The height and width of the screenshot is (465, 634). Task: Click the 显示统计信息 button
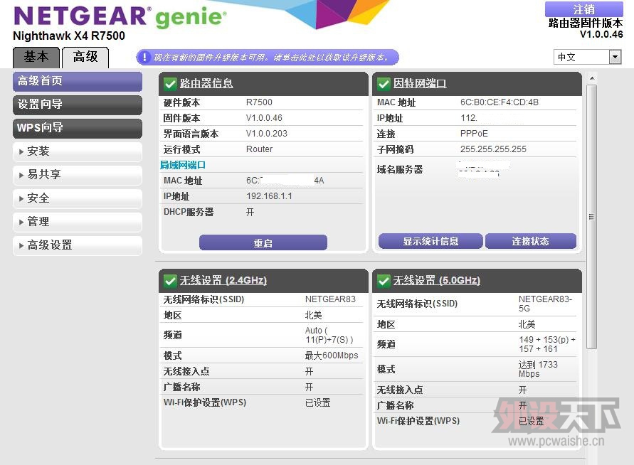coord(430,241)
